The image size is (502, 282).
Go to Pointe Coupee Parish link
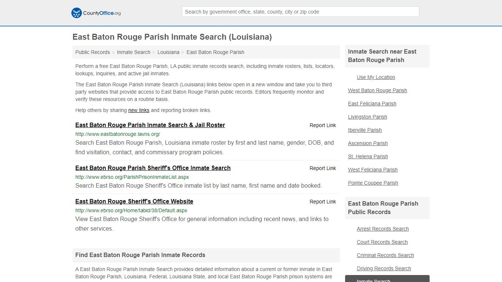373,183
